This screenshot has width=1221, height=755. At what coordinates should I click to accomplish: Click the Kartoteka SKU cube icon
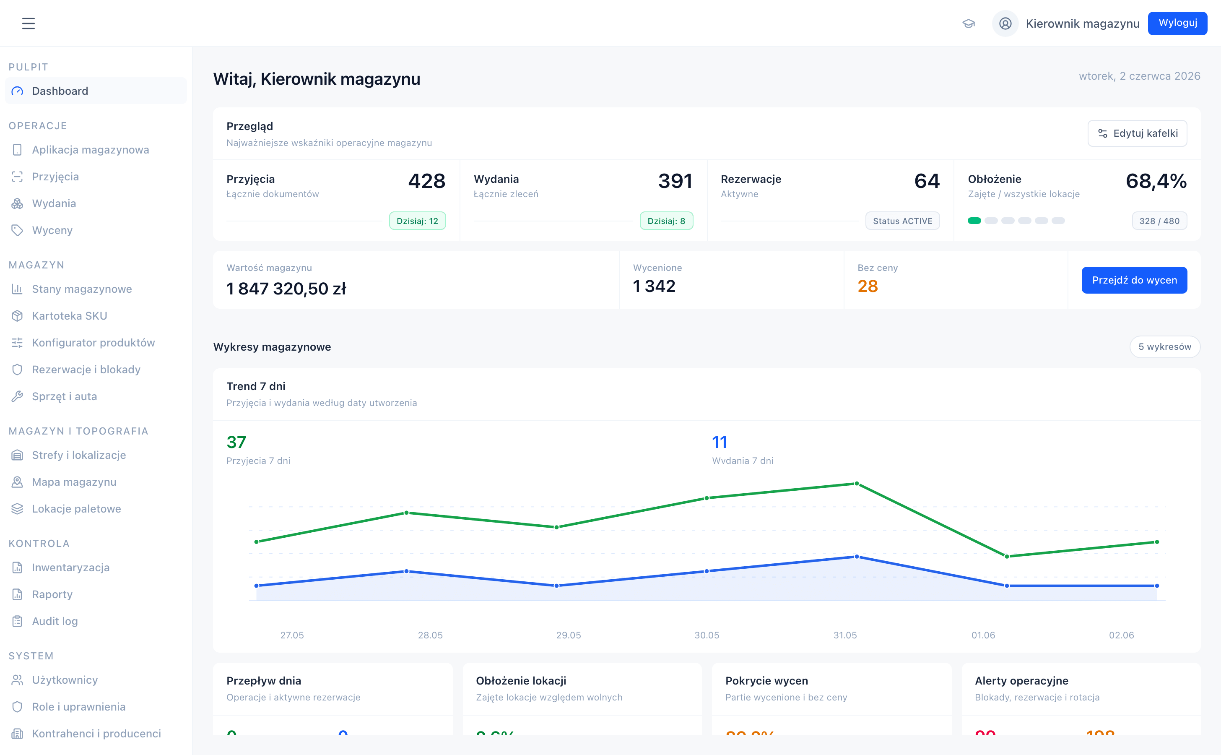(x=18, y=316)
